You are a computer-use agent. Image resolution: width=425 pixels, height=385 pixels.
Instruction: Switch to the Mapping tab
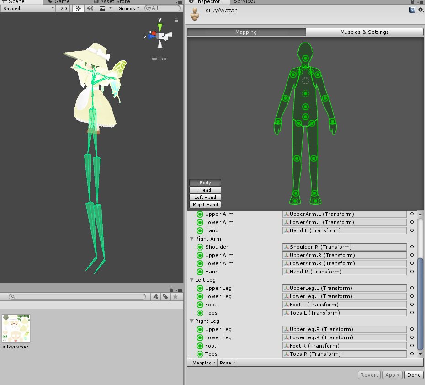click(x=246, y=32)
